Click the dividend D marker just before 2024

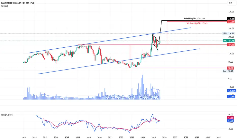click(140, 97)
